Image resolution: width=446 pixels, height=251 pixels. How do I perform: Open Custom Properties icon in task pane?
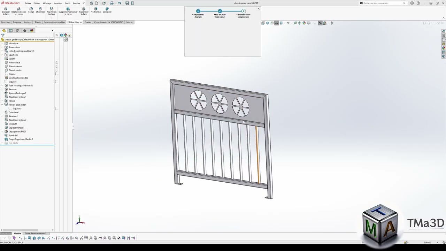point(444,52)
